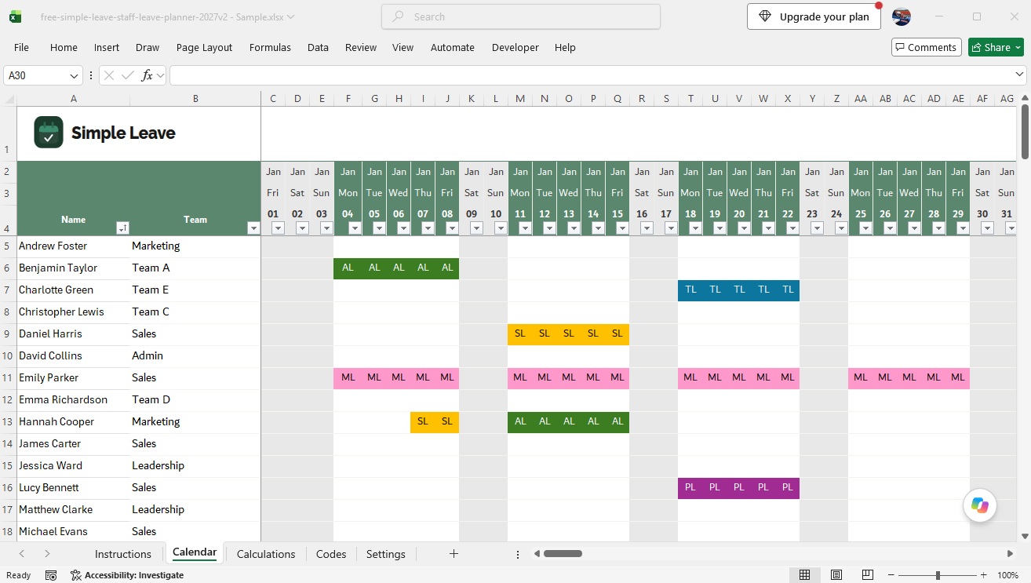Viewport: 1031px width, 583px height.
Task: Click the Search box at top
Action: pyautogui.click(x=521, y=16)
